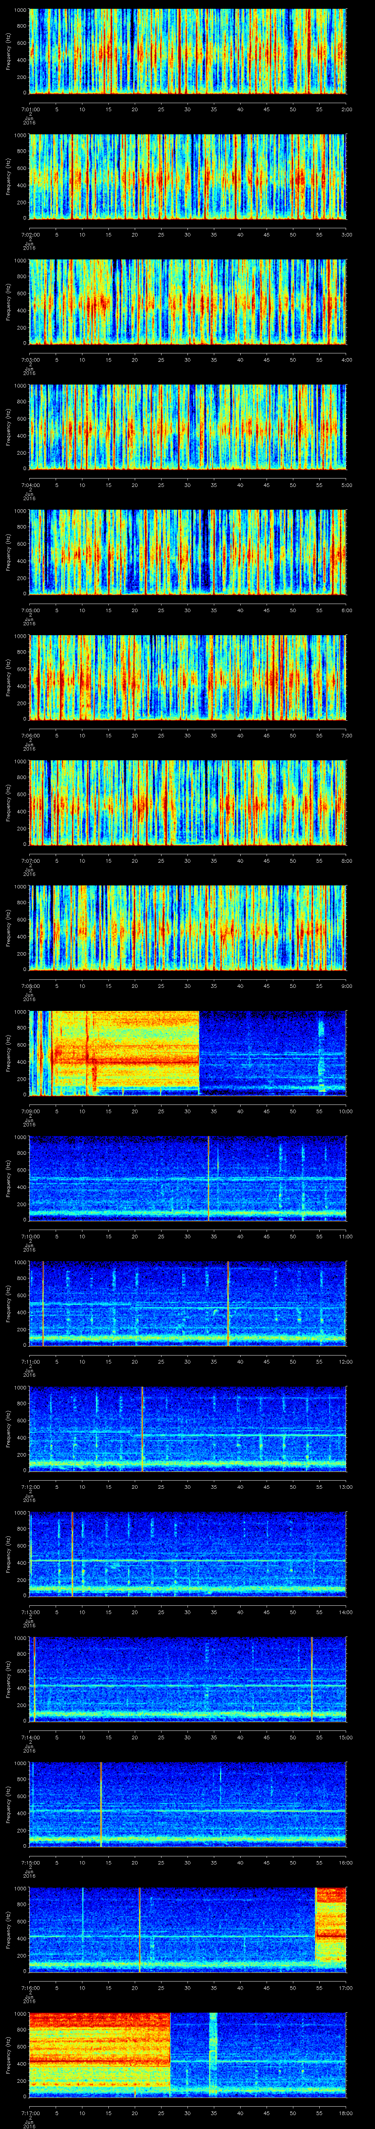Click the 18:00 end time label
375x2129 pixels.
[345, 2112]
